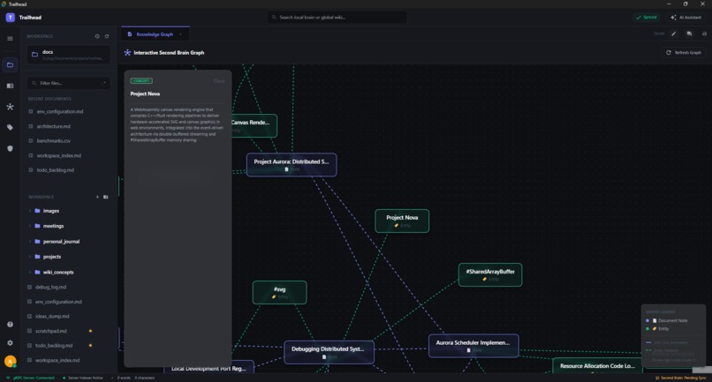Open the knowledge graph asterisk icon in the sidebar
The width and height of the screenshot is (712, 382).
click(x=10, y=107)
